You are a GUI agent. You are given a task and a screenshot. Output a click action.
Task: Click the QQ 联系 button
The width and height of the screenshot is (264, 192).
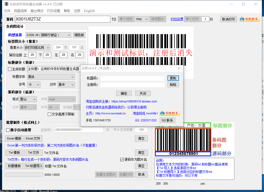167,120
